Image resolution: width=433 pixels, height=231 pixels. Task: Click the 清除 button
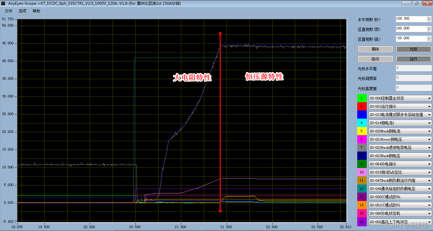(375, 49)
